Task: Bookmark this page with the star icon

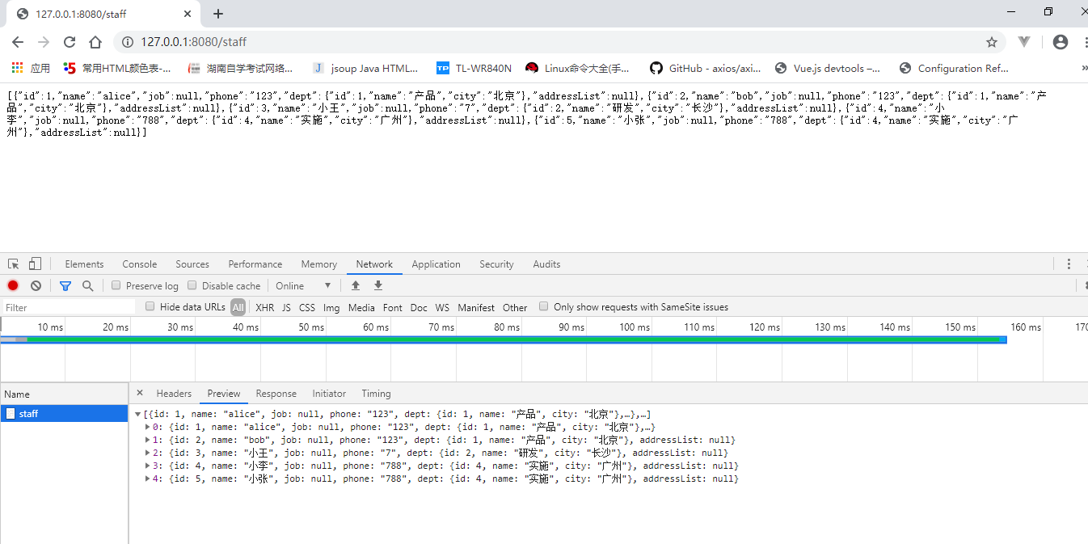Action: [992, 42]
